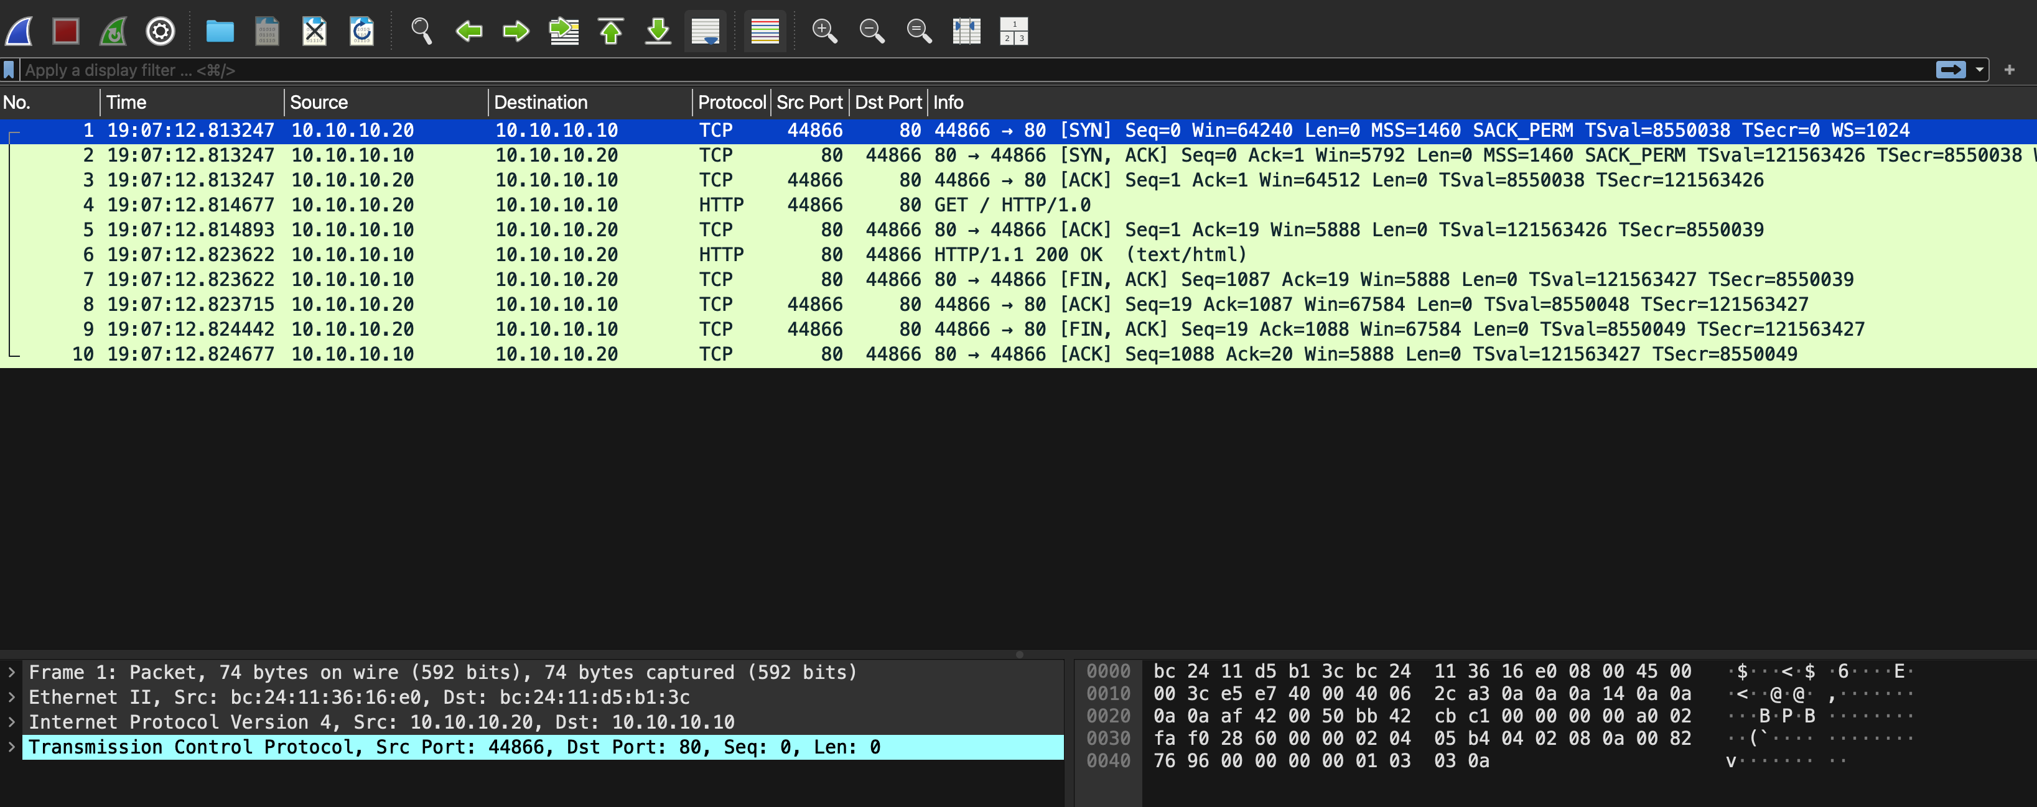
Task: Select packet 6 HTTP/1.1 200 OK
Action: [x=1019, y=256]
